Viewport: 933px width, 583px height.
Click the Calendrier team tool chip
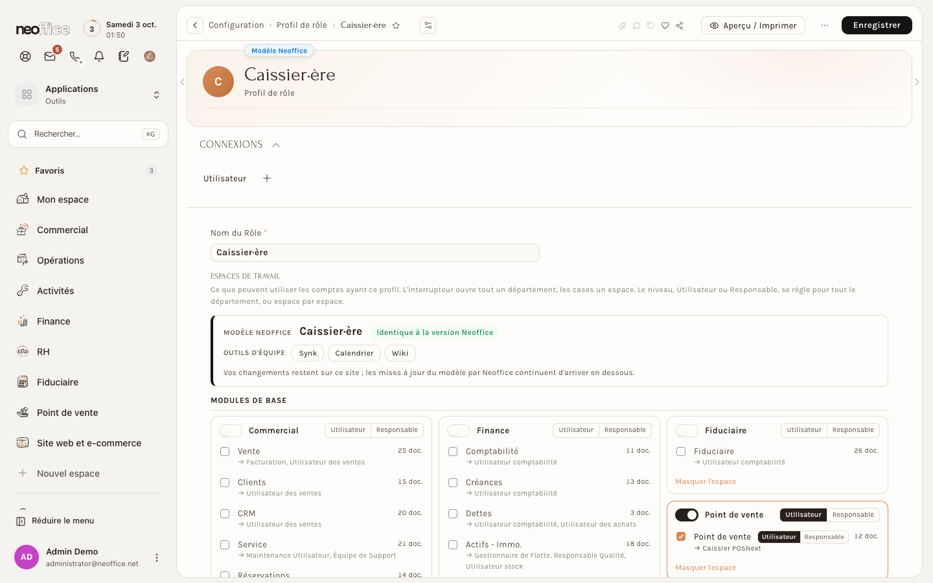coord(354,353)
